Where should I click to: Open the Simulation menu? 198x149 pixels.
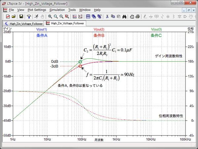click(57, 10)
